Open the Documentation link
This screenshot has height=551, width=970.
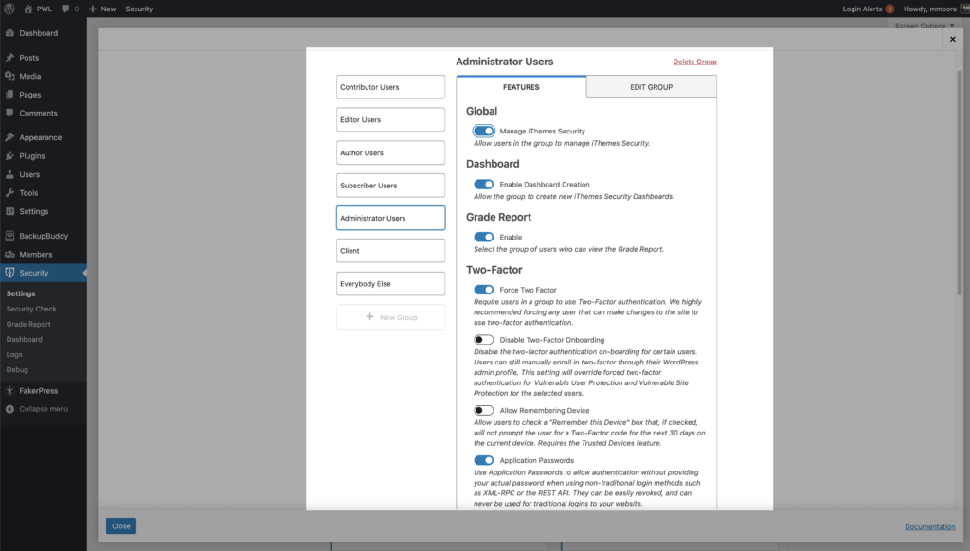[930, 526]
